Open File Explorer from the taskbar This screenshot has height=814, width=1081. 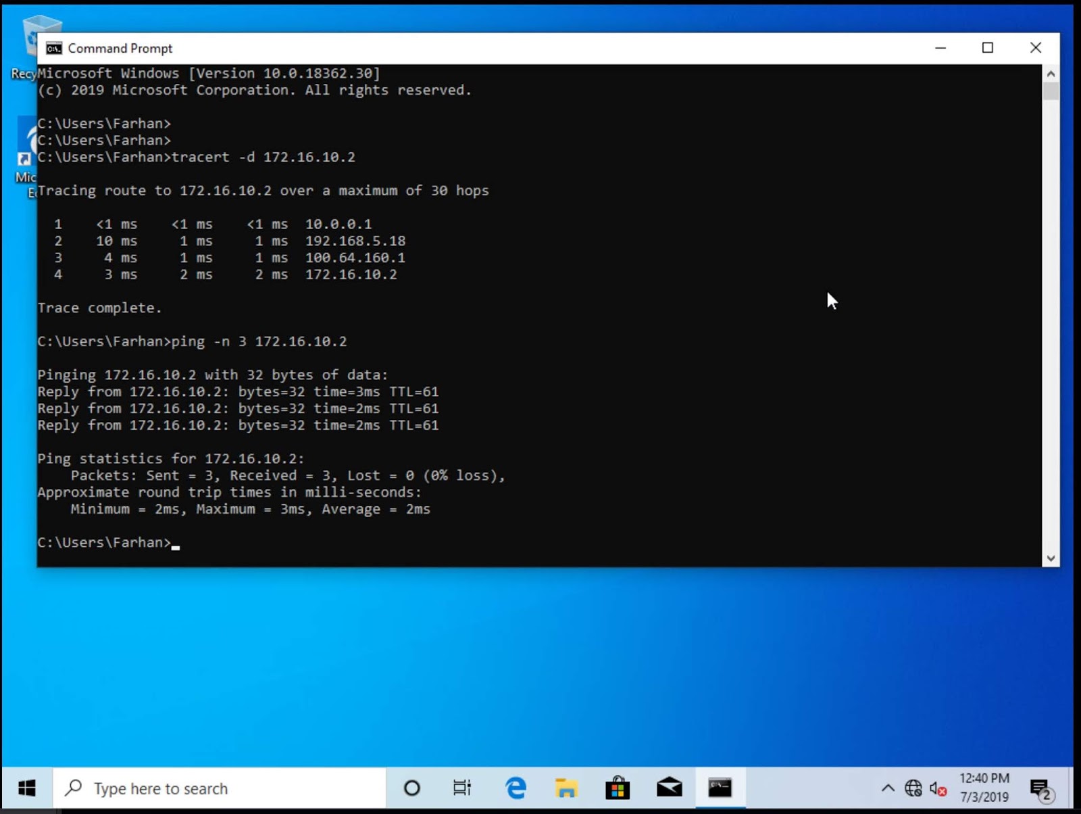coord(566,788)
